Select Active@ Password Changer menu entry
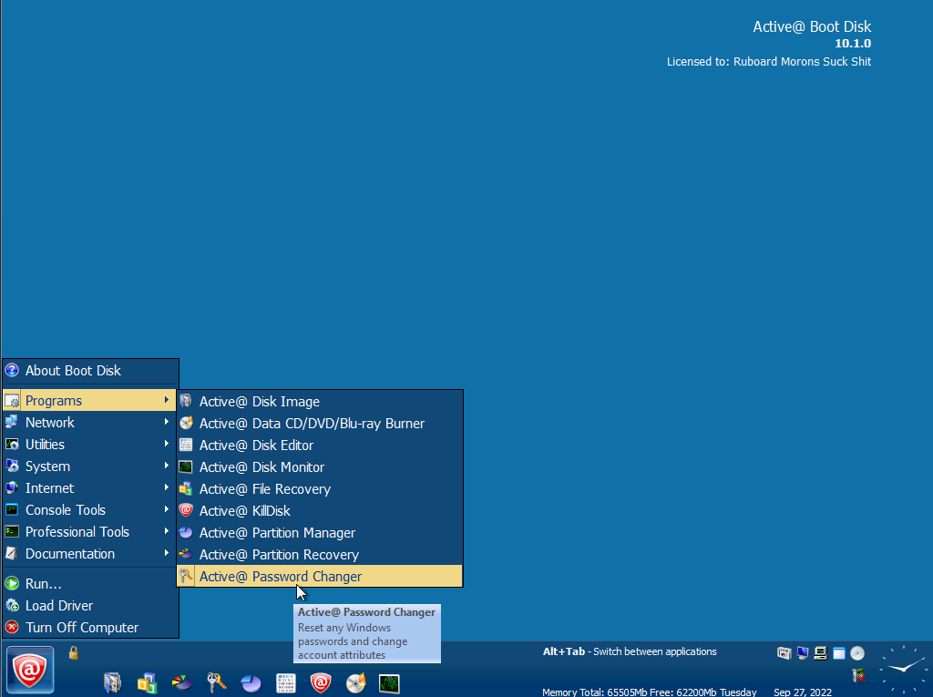 click(x=280, y=576)
